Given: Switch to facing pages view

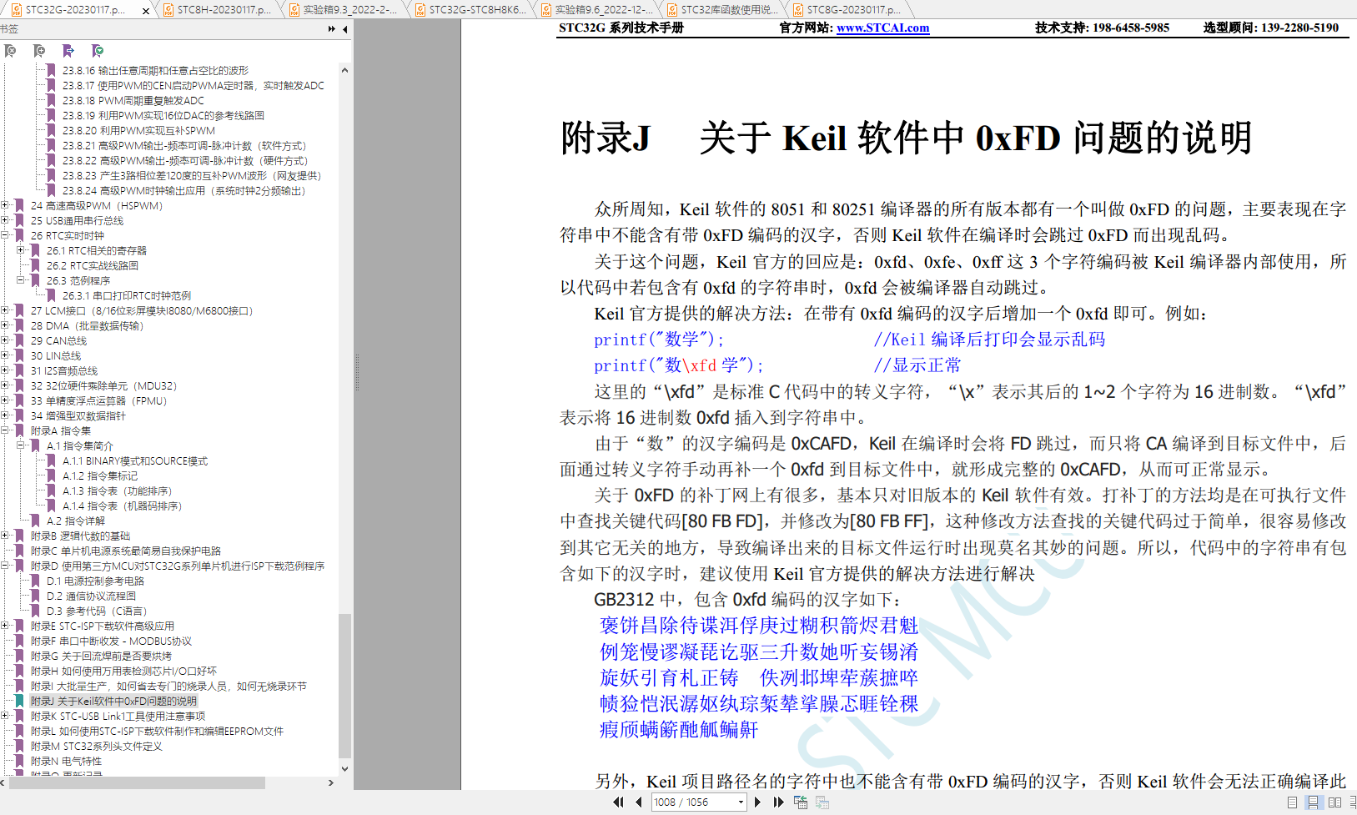Looking at the screenshot, I should (x=1334, y=802).
